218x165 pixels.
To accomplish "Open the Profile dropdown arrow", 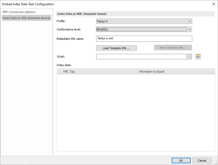I will [190, 21].
